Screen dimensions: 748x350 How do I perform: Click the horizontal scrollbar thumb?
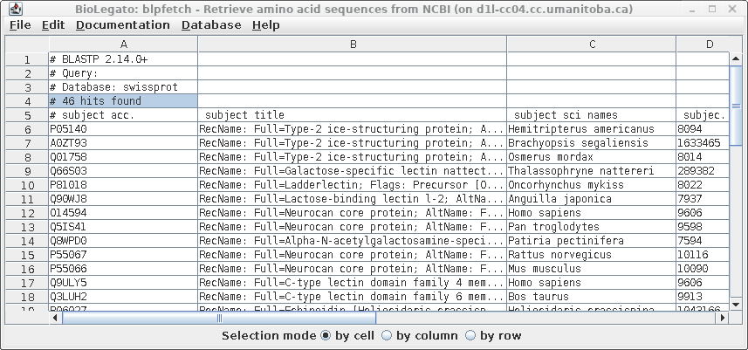218,318
